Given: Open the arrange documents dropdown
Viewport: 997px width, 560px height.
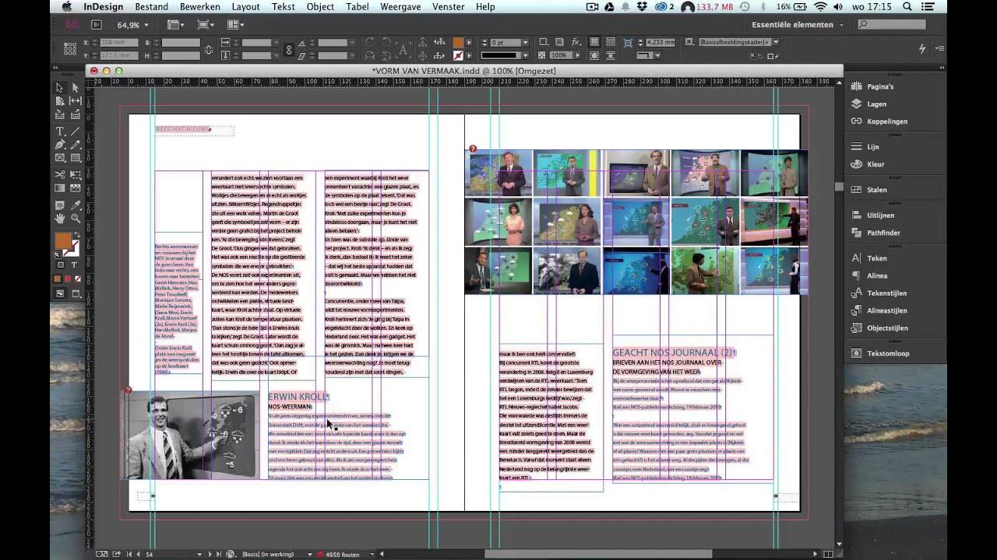Looking at the screenshot, I should [235, 25].
